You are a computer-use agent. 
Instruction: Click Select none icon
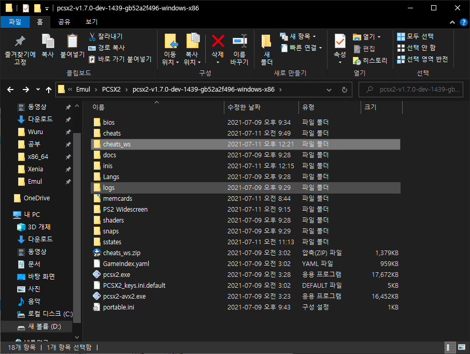point(401,48)
